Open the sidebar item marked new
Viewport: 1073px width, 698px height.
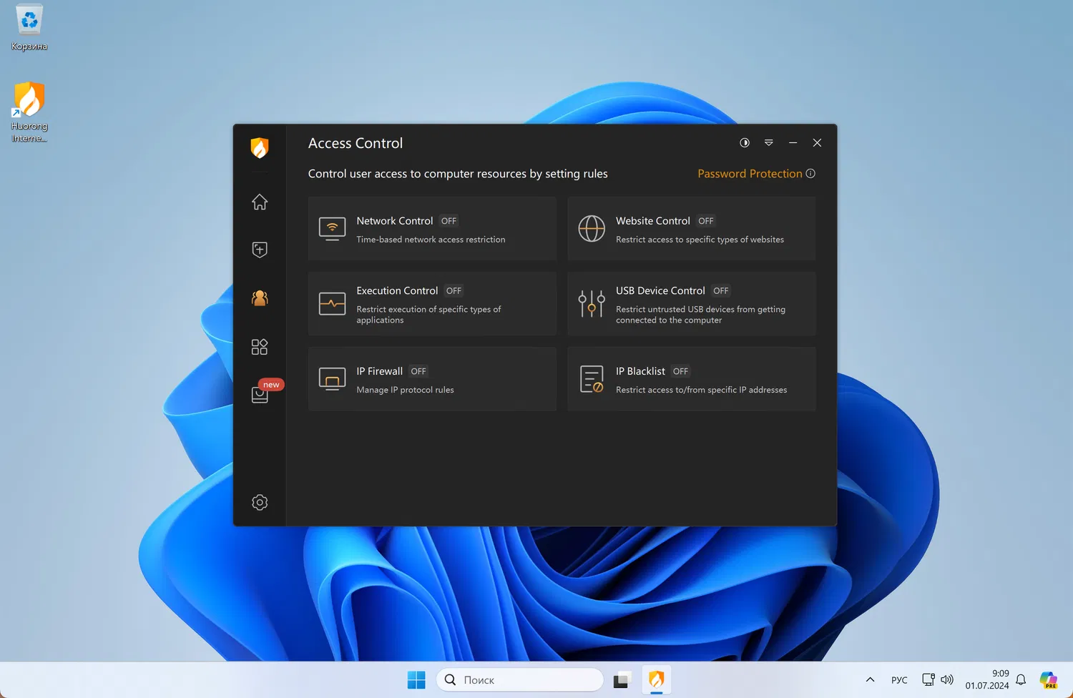(x=260, y=395)
